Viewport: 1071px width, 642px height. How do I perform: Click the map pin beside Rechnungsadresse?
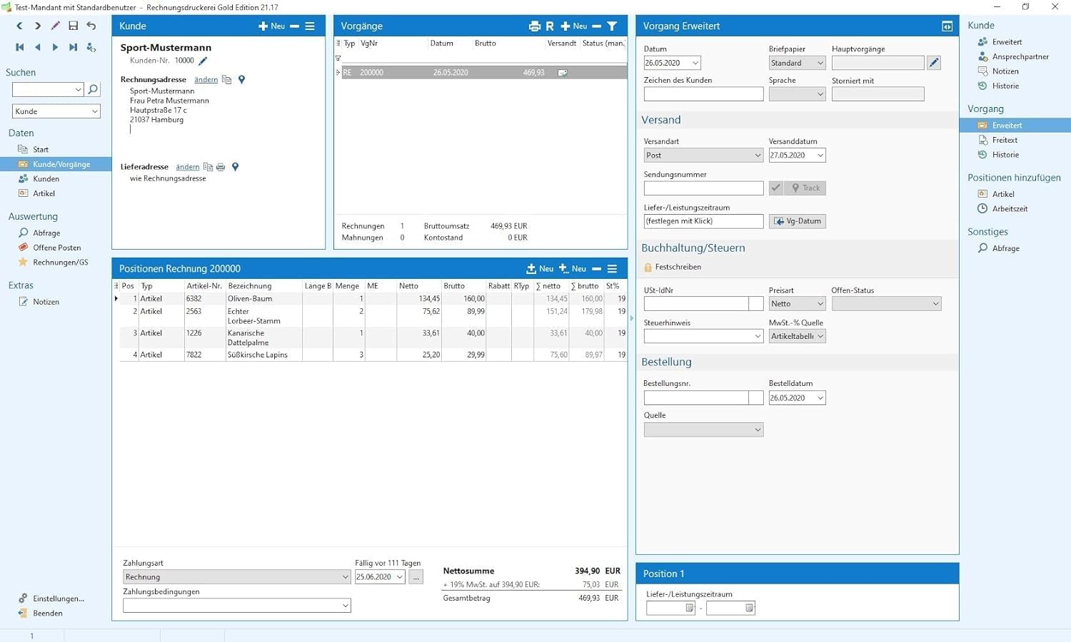[241, 80]
